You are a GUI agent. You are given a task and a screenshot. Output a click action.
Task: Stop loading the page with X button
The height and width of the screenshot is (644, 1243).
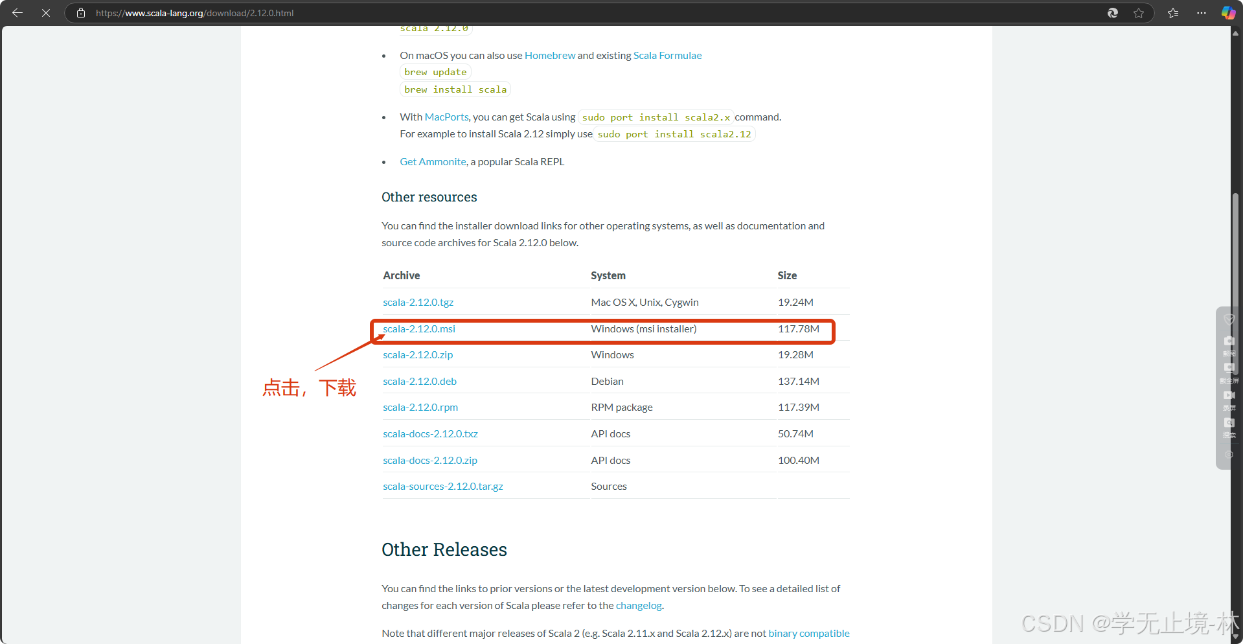(46, 13)
